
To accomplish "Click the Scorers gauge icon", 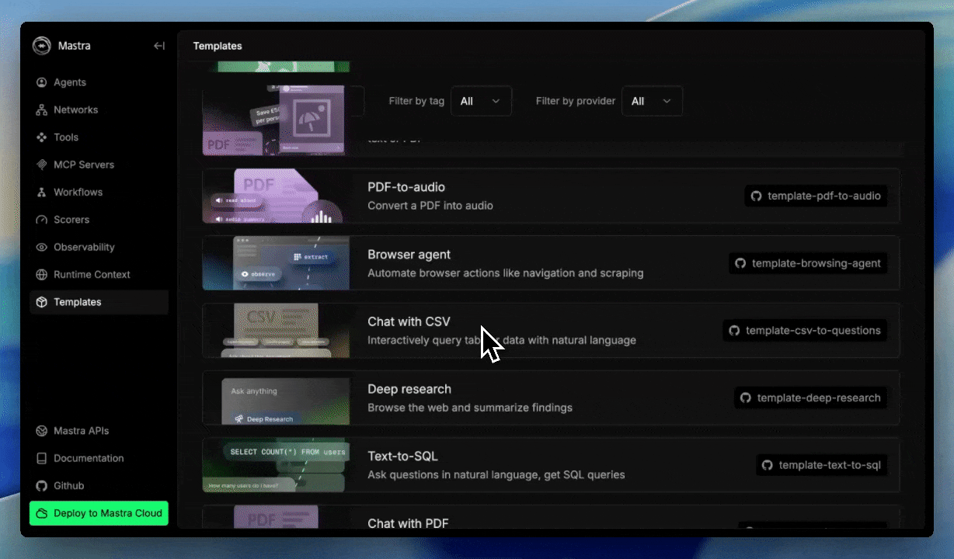I will pos(42,220).
